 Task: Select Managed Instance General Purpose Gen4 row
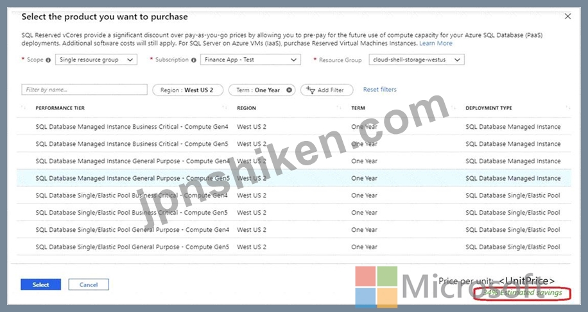294,161
